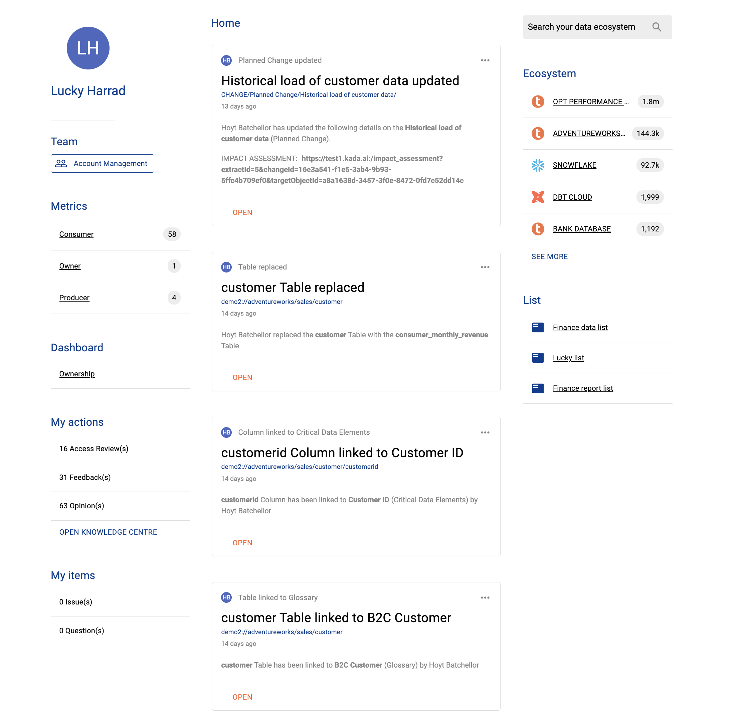
Task: Open options menu on Table replaced card
Action: [485, 267]
